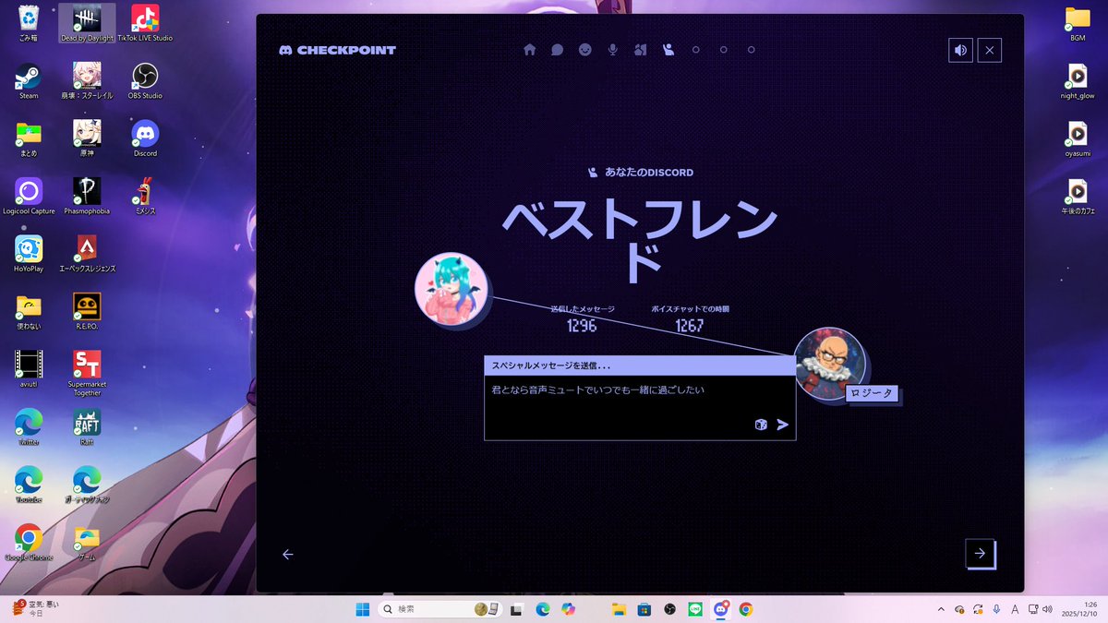Open the clock showing 1:26 2025/12/10

pos(1080,609)
